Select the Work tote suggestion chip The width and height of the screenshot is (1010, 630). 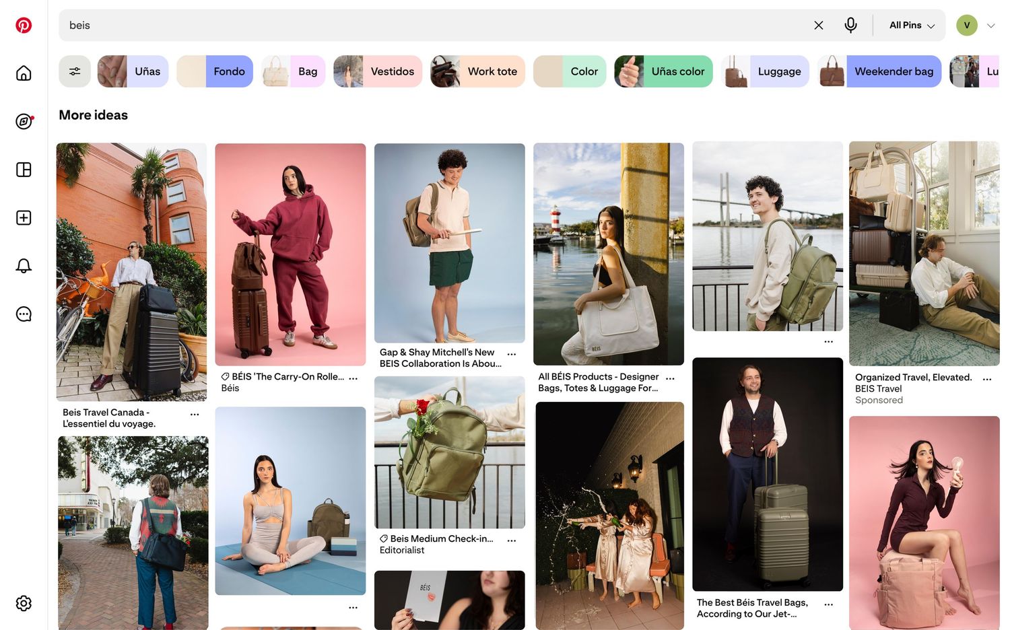coord(477,71)
